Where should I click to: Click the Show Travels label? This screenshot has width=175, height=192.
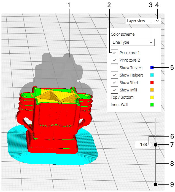click(x=131, y=68)
